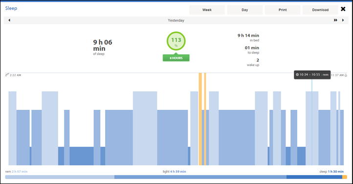Close the Sleep panel with X
Screen dimensions: 353x184
coord(343,9)
